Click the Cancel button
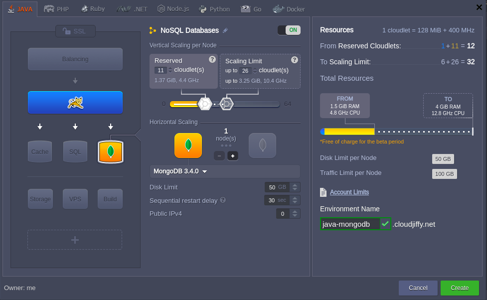Screen dimensions: 487x300 click(x=418, y=288)
